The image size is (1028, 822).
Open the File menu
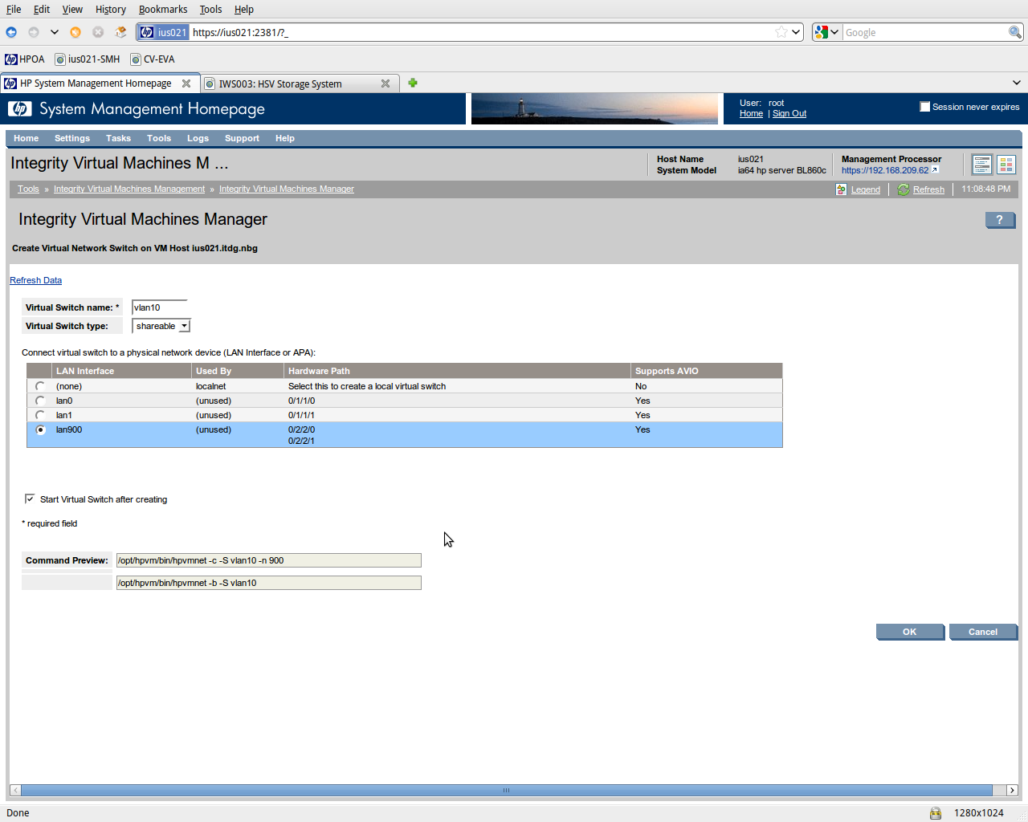[x=14, y=10]
